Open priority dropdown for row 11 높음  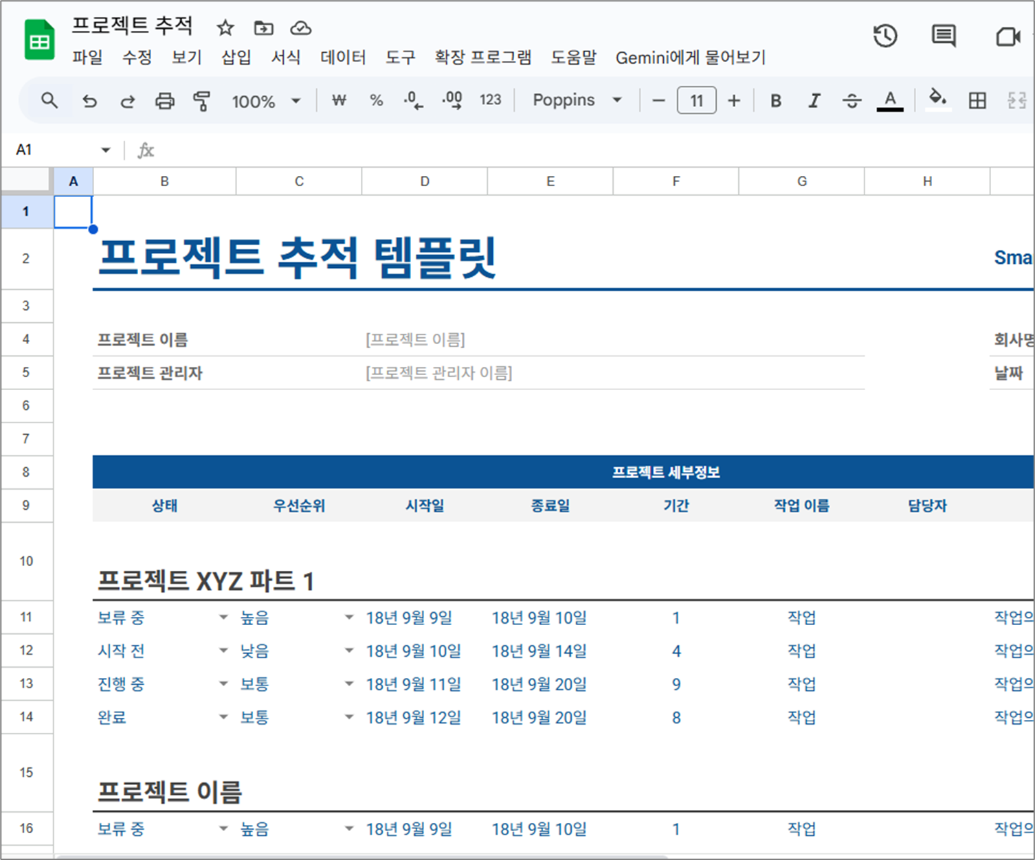coord(349,618)
